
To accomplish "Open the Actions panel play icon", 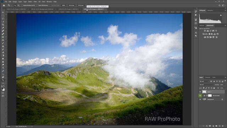I will coord(196,15).
